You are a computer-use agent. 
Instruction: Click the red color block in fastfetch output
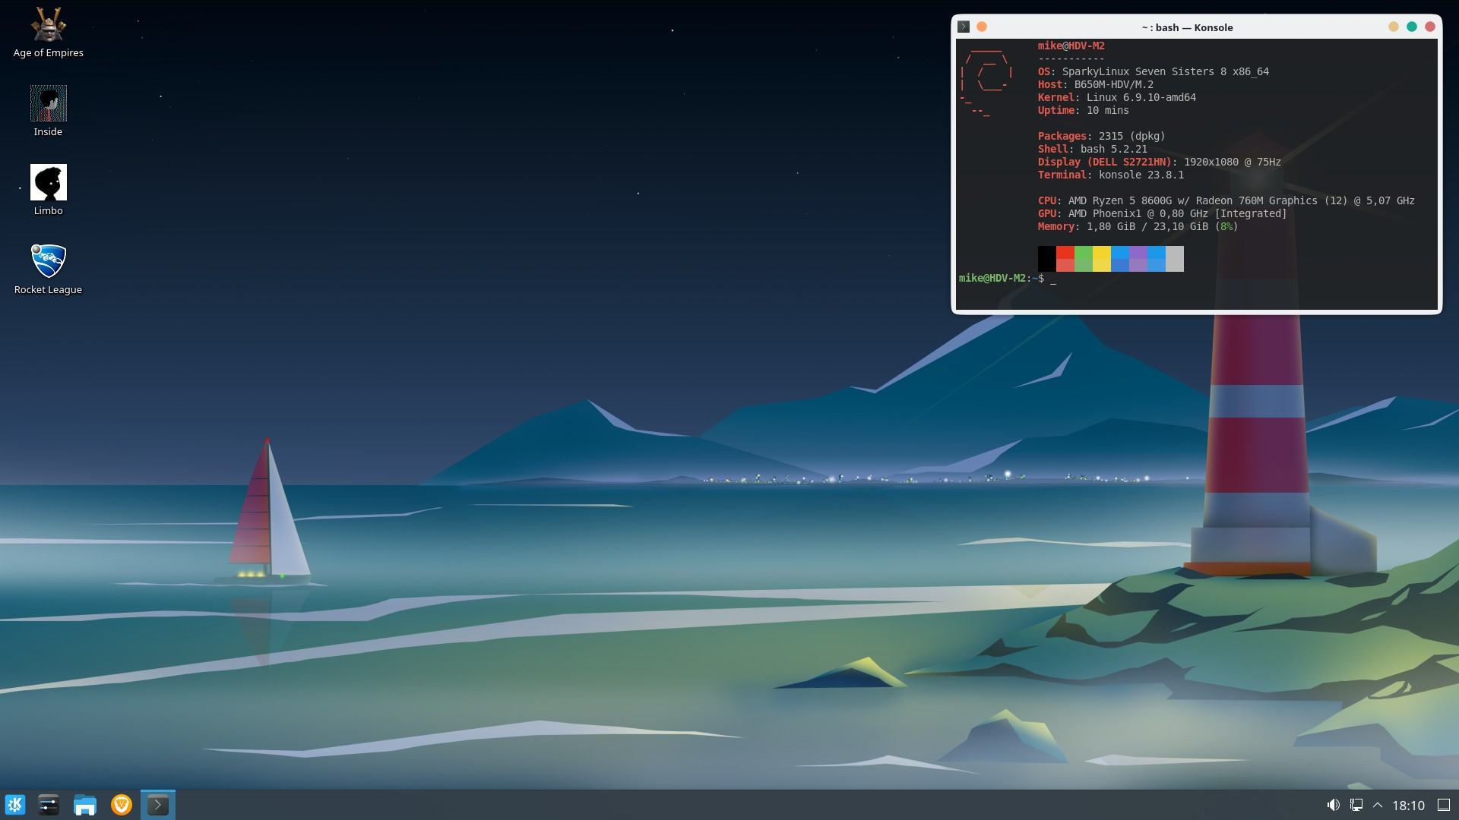coord(1065,259)
